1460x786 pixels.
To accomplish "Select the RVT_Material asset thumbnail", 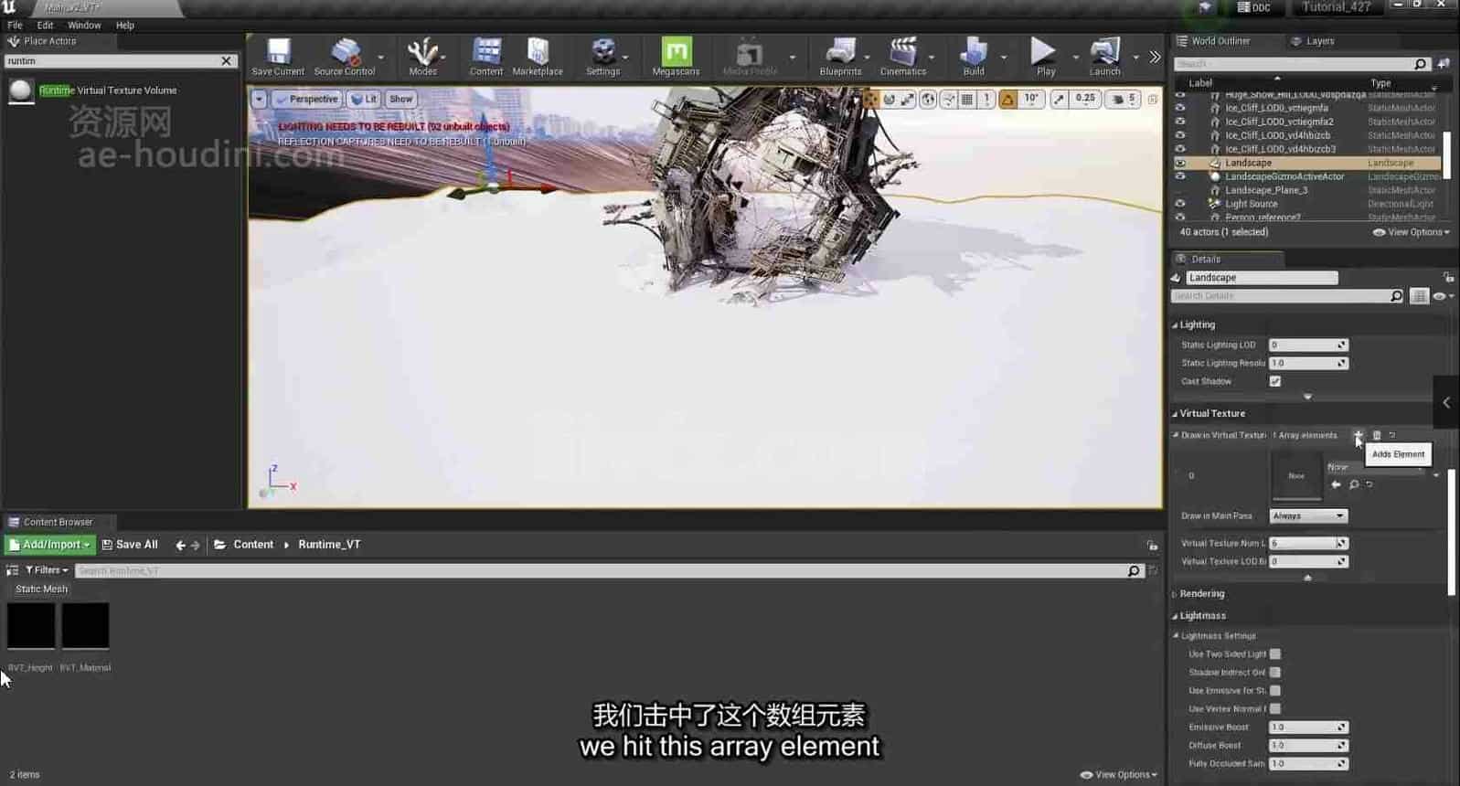I will tap(85, 626).
